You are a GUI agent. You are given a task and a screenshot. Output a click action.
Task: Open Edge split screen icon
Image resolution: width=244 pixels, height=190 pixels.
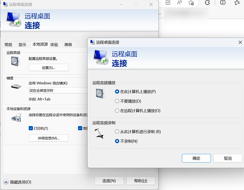pos(223,3)
